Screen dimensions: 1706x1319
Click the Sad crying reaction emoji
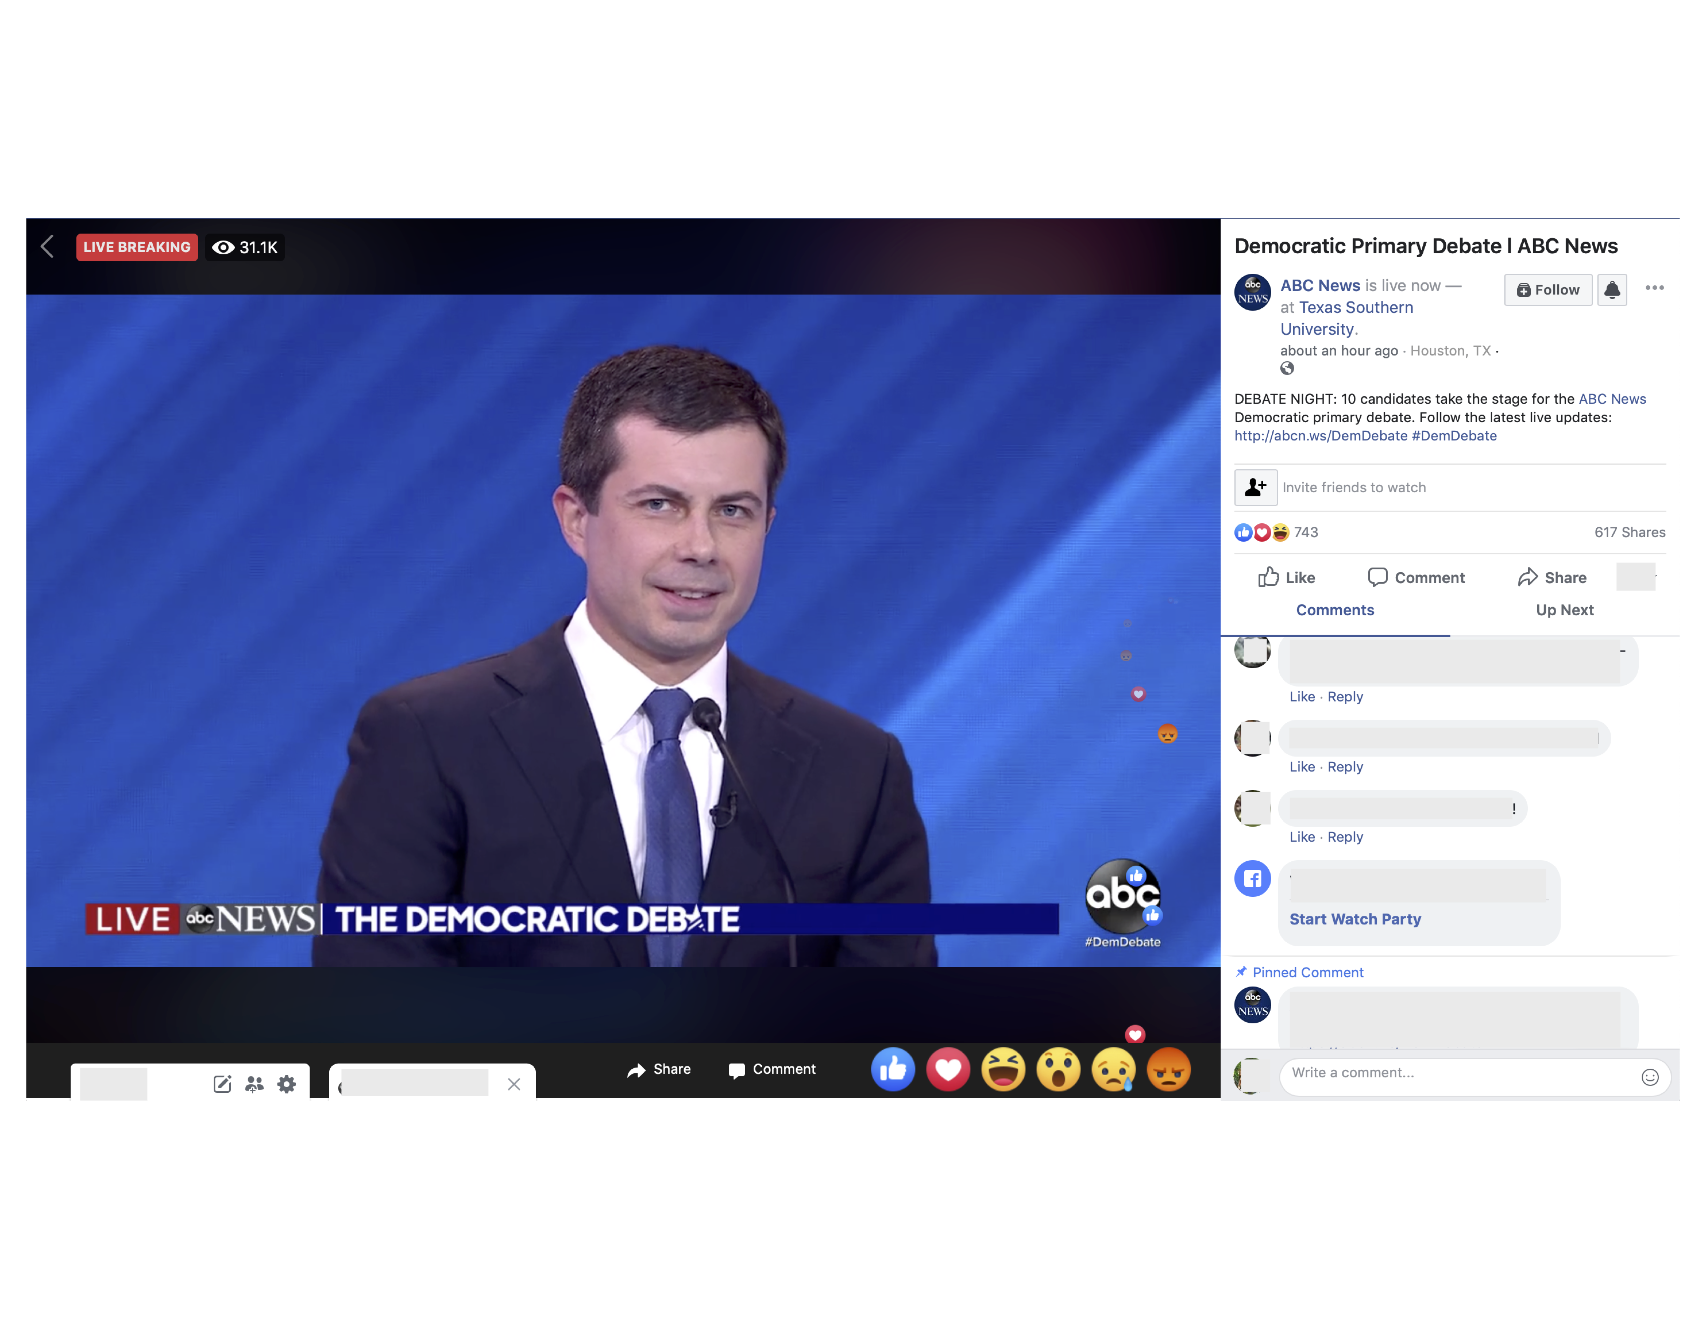pyautogui.click(x=1113, y=1069)
